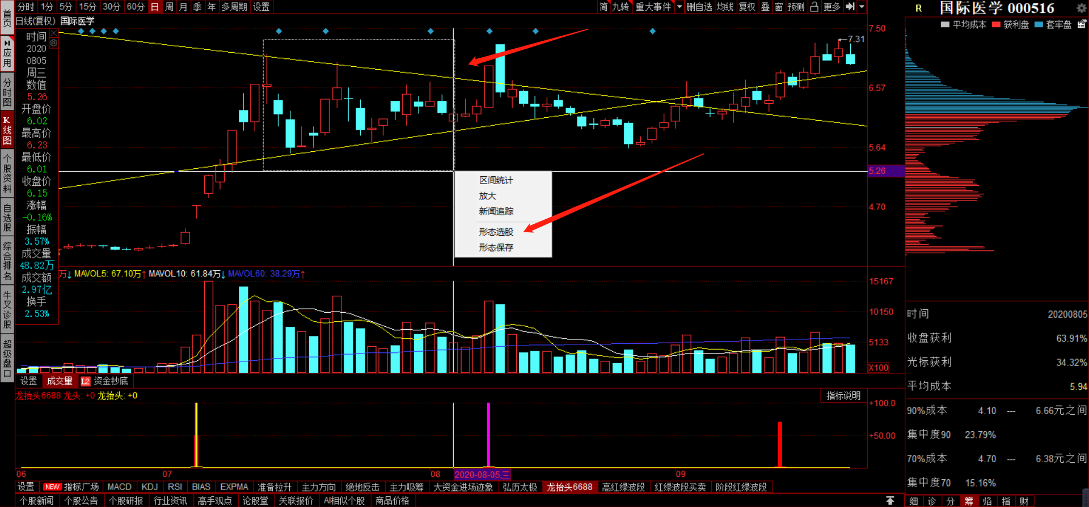
Task: Click the 删自选 button
Action: [699, 7]
